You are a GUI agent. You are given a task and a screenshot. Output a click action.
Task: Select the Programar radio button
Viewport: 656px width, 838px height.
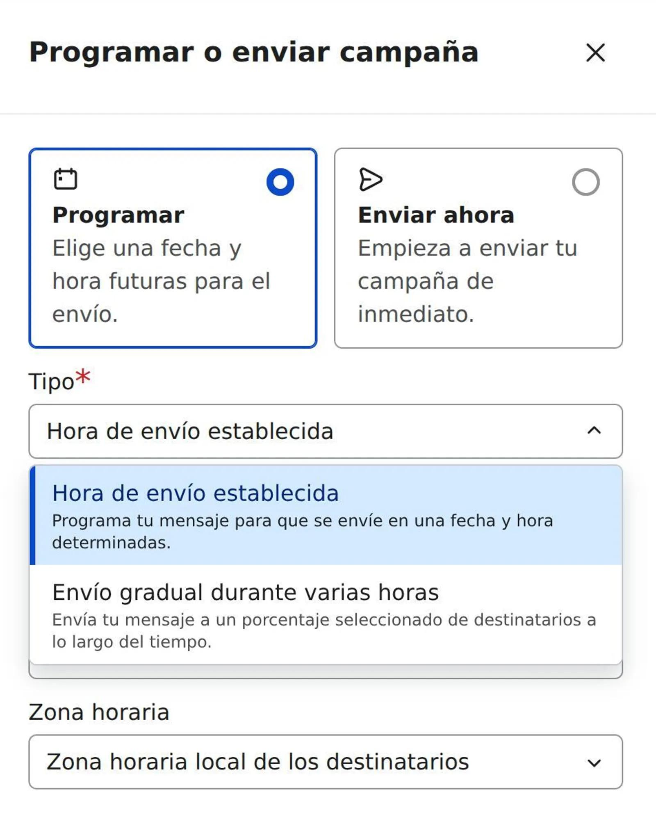tap(280, 181)
